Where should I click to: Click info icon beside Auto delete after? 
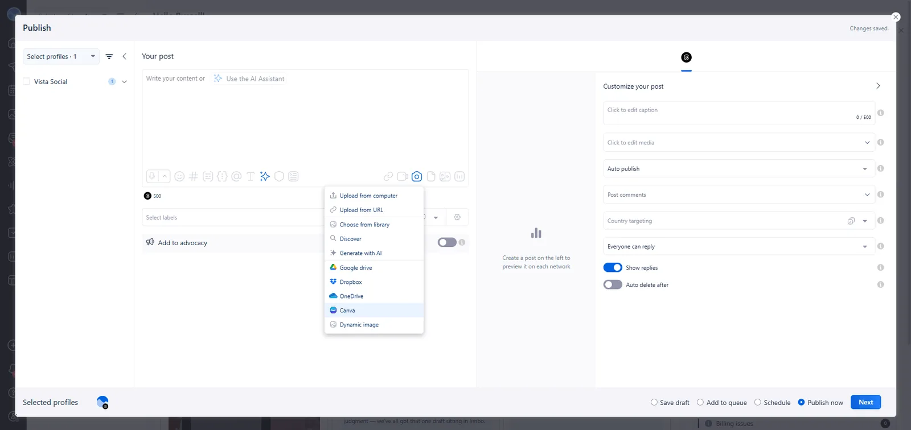coord(881,284)
